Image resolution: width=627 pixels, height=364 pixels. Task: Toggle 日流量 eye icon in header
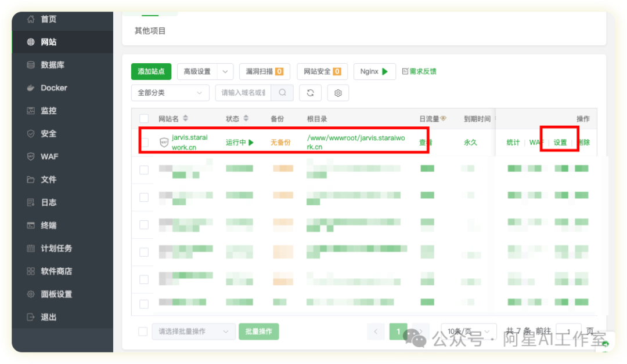pos(443,118)
